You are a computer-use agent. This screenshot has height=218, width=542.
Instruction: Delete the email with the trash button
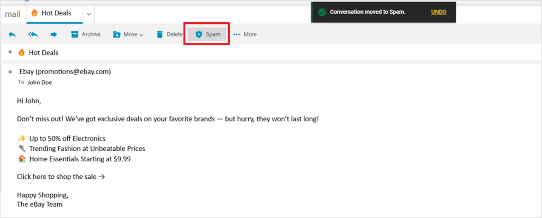tap(169, 34)
